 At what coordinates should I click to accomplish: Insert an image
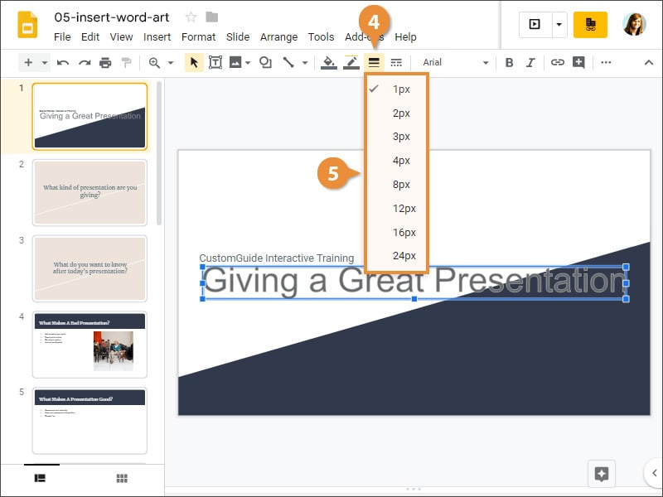click(x=235, y=63)
